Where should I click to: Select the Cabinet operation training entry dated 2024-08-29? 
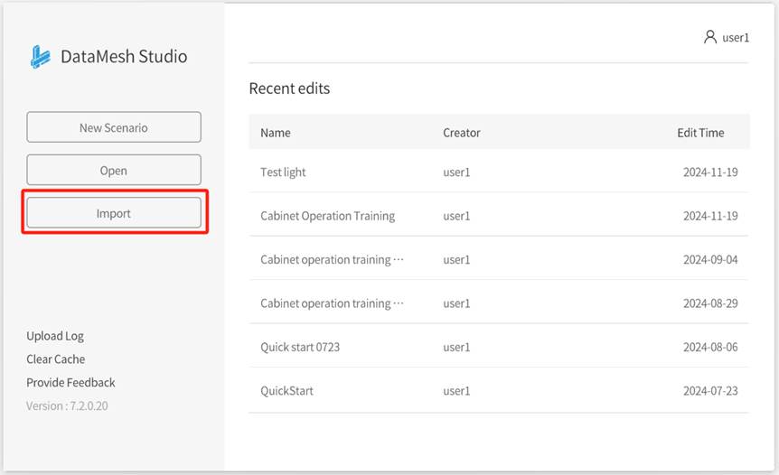click(332, 303)
